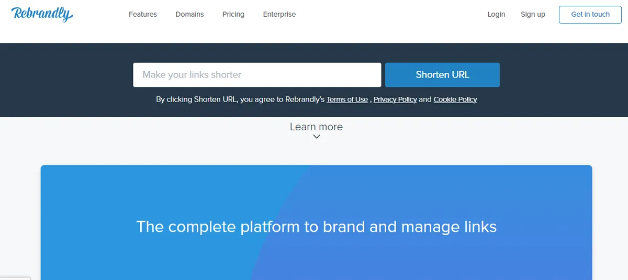Click the Rebrandly logo
This screenshot has width=628, height=280.
click(x=42, y=14)
